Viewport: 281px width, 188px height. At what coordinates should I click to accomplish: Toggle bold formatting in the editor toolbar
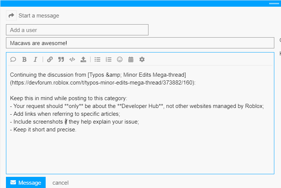24,59
